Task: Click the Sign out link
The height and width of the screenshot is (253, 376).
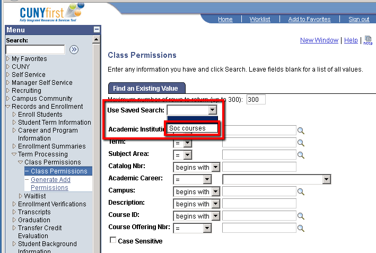Action: pyautogui.click(x=359, y=19)
